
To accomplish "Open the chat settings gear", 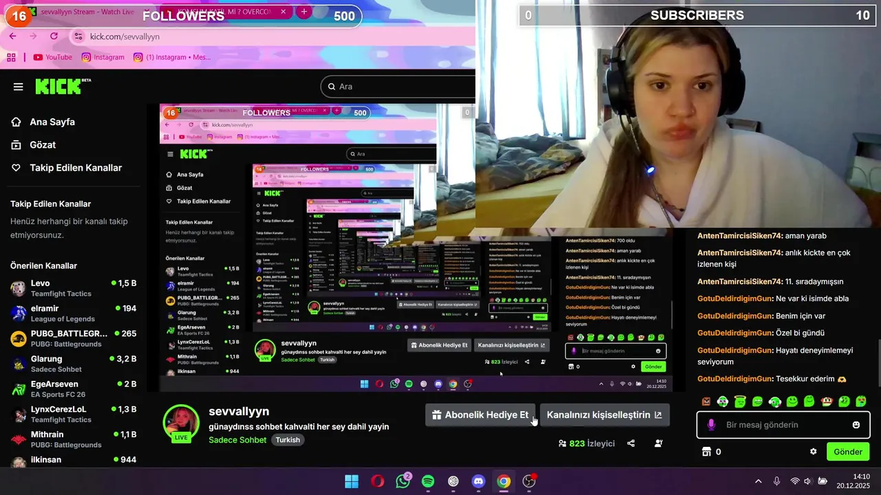I will (x=814, y=452).
